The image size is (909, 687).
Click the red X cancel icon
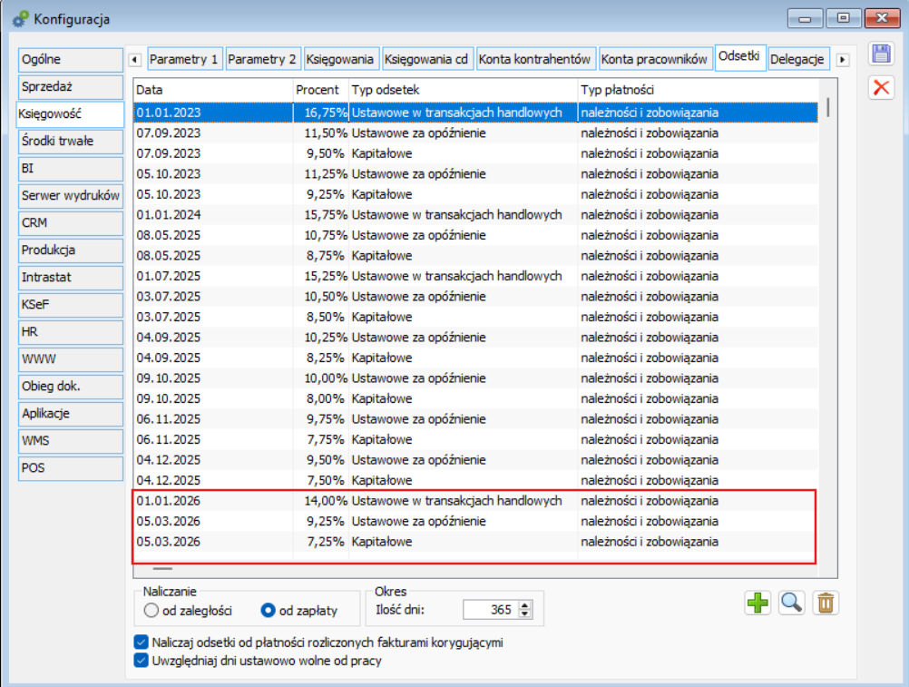881,87
